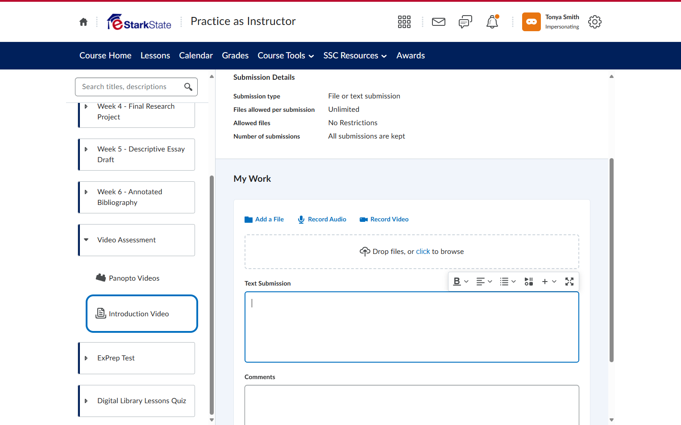The height and width of the screenshot is (425, 681).
Task: Open the message alerts envelope icon
Action: (x=439, y=22)
